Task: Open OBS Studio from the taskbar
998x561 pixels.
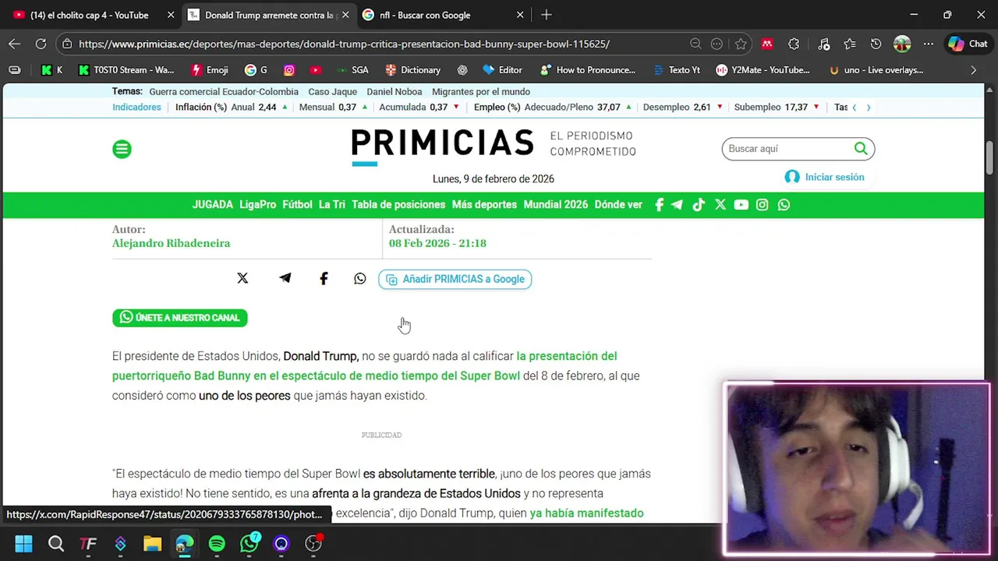Action: (313, 543)
